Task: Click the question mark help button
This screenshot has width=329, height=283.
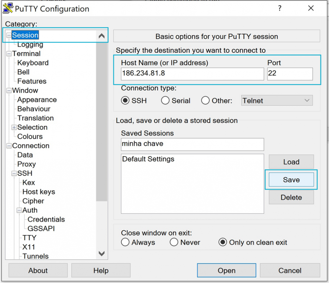Action: [x=280, y=8]
